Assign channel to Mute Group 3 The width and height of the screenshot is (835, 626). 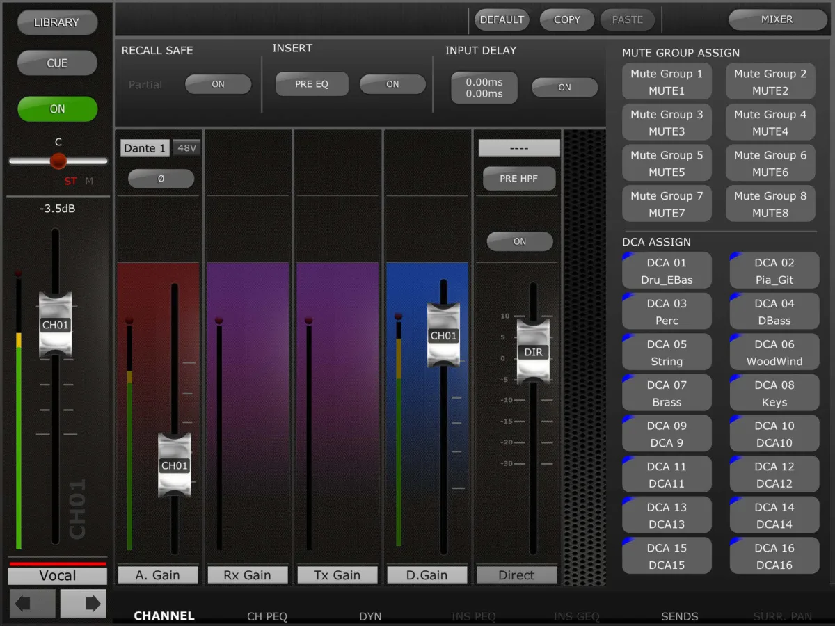click(x=667, y=123)
